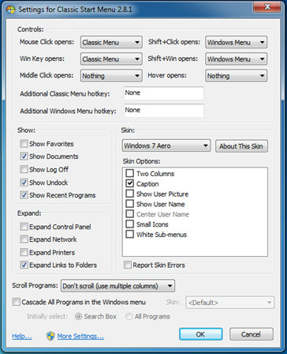Screen dimensions: 287x354
Task: Enable Two Columns skin option
Action: [x=129, y=173]
